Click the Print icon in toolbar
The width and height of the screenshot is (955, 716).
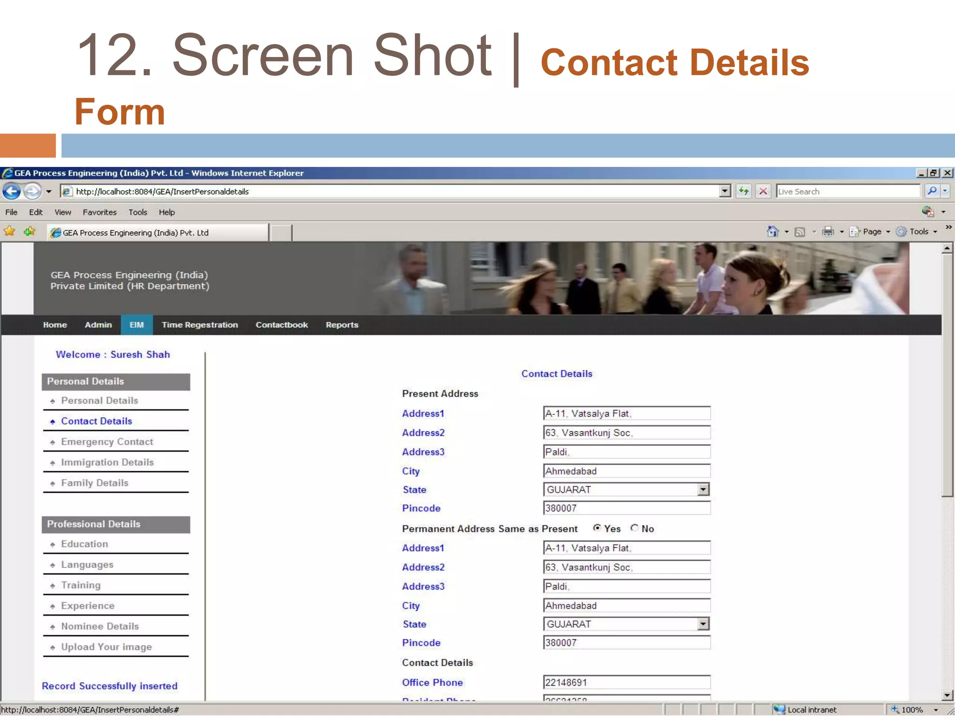tap(828, 232)
